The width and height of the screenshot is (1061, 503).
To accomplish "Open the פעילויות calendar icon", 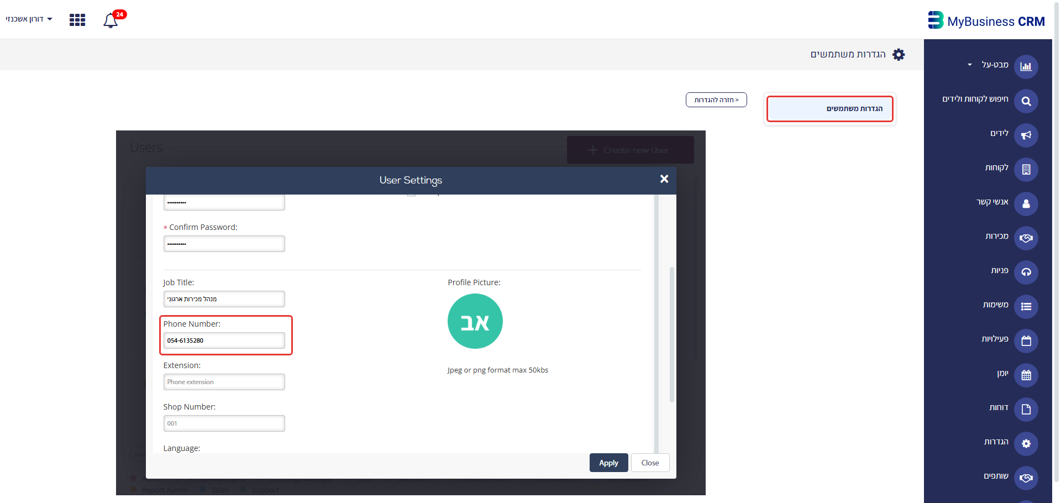I will (1026, 341).
